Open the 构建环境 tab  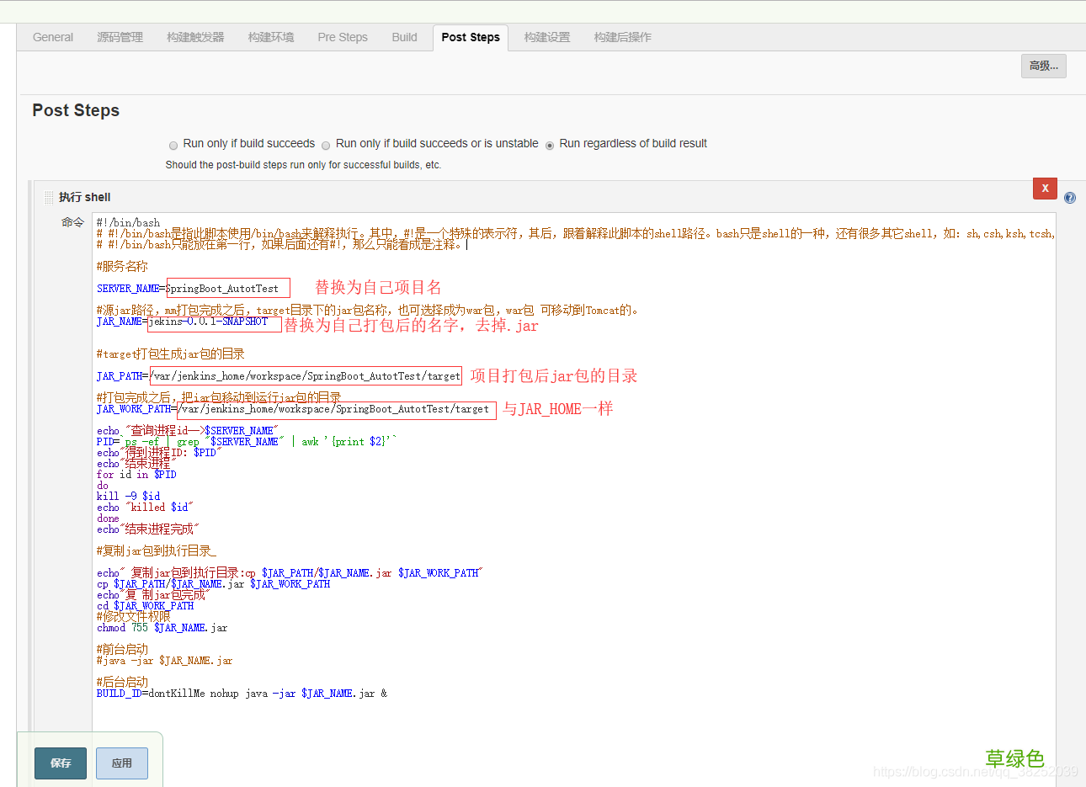(x=270, y=37)
